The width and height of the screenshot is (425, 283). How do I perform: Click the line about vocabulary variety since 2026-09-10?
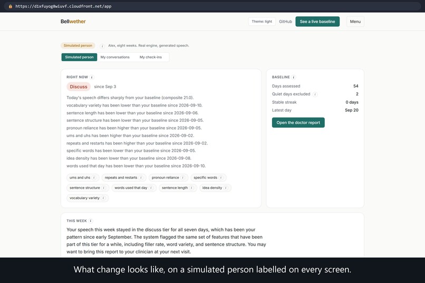(x=134, y=105)
